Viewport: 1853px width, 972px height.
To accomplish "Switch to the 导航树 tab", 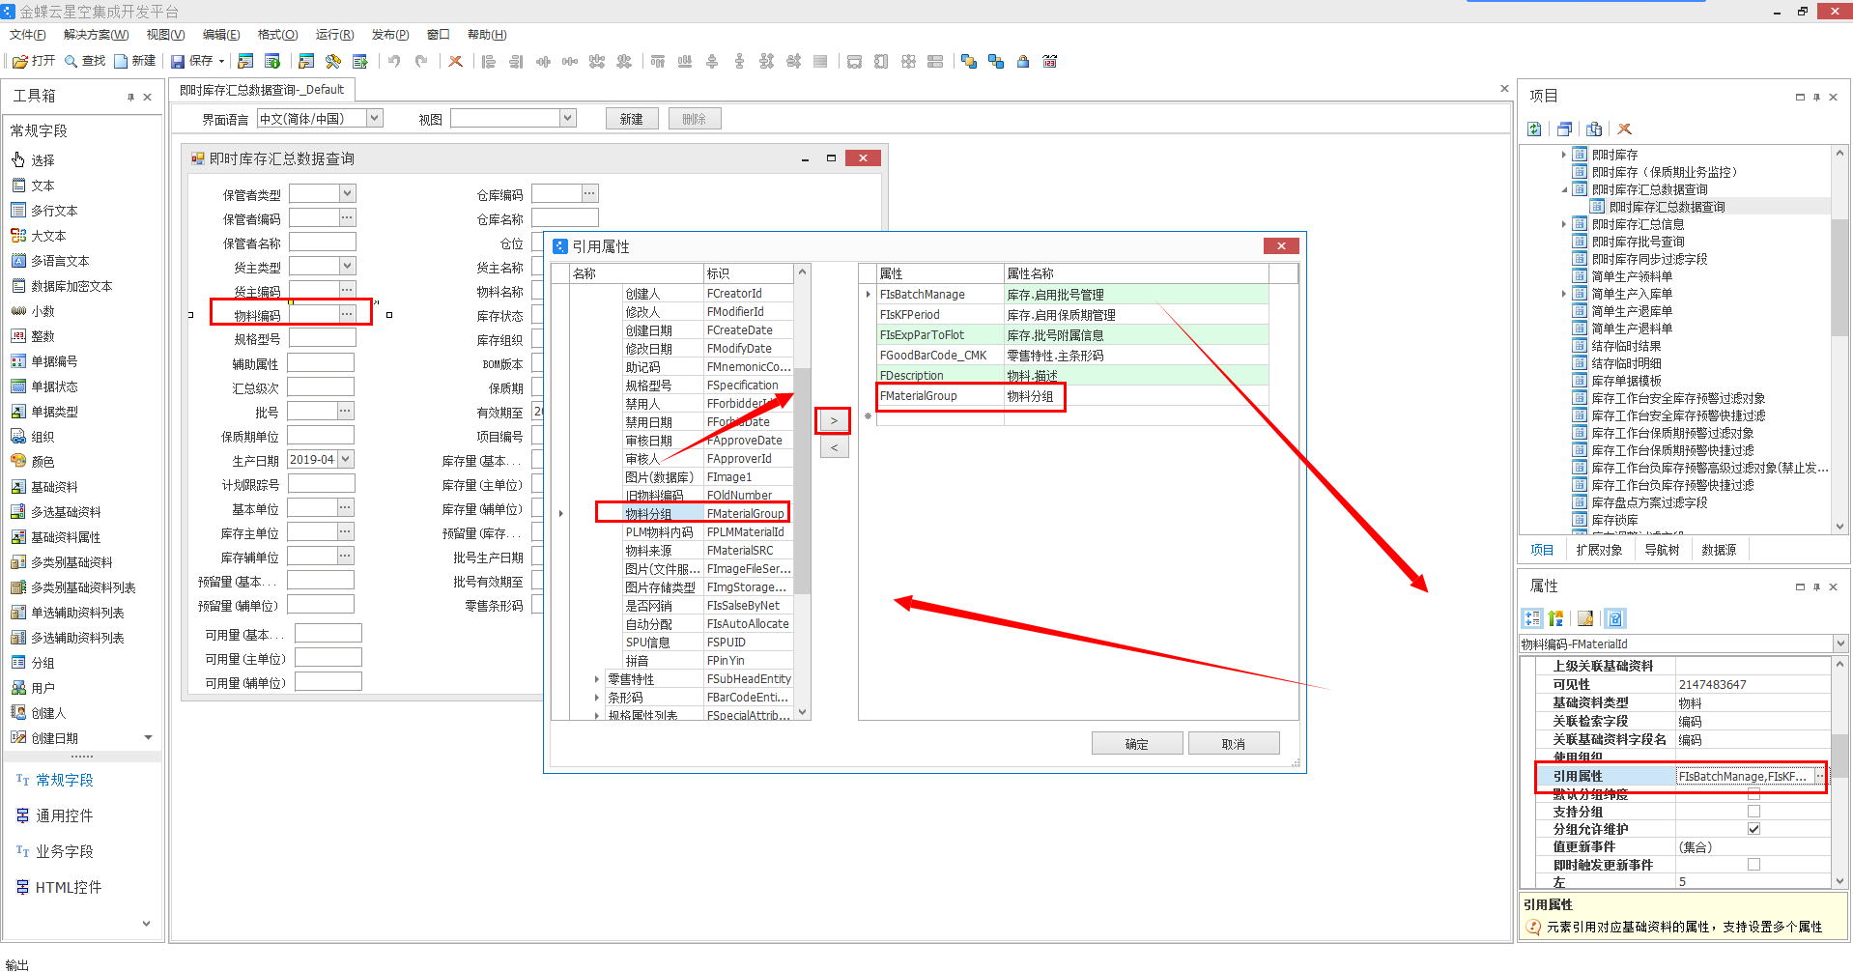I will pyautogui.click(x=1662, y=550).
